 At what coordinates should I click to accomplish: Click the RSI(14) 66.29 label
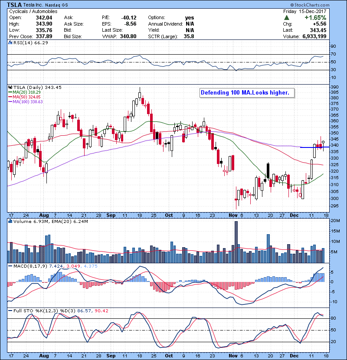(x=31, y=43)
